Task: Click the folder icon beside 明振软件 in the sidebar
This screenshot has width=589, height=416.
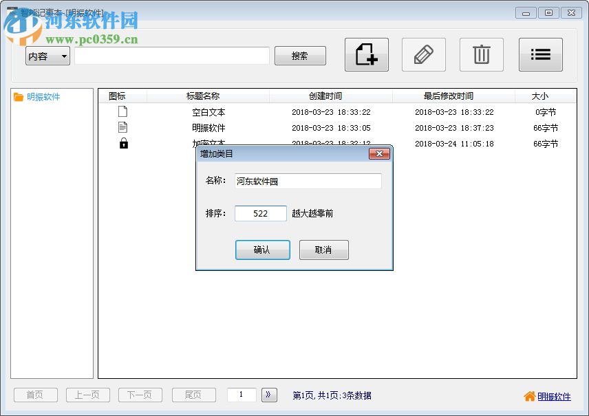Action: [x=17, y=97]
